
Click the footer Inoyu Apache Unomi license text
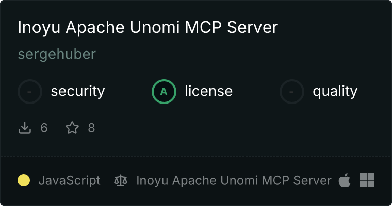pyautogui.click(x=234, y=181)
